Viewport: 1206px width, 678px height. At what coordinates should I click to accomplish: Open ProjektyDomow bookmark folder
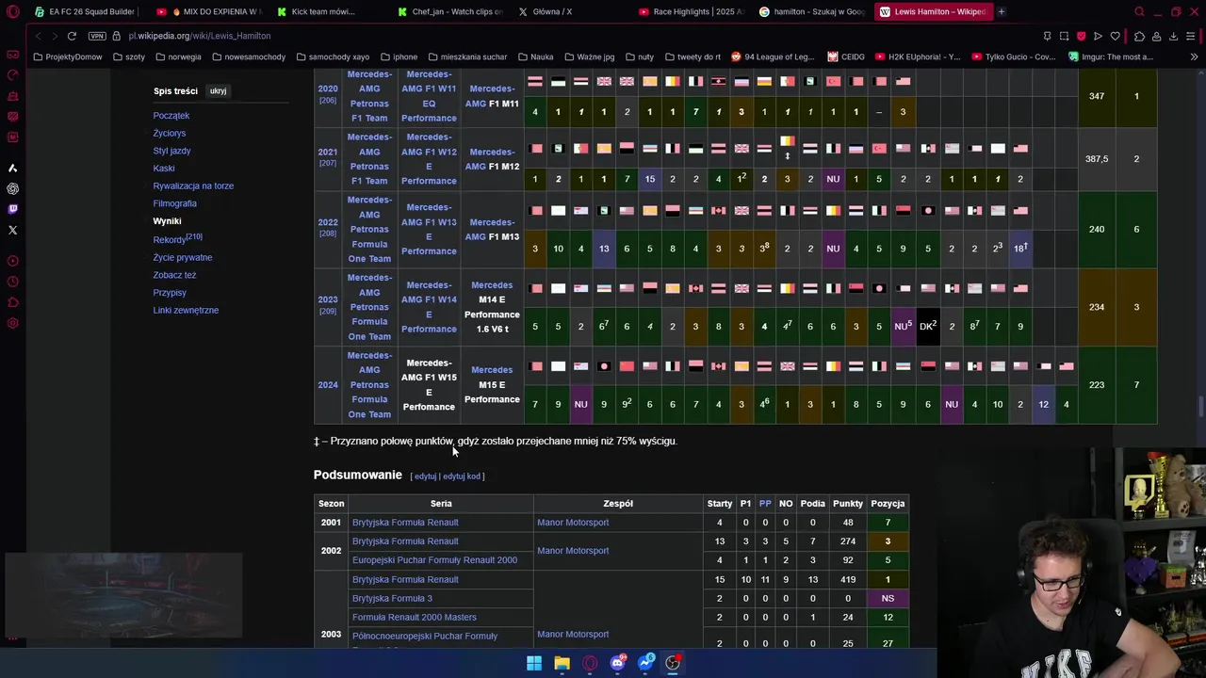pyautogui.click(x=68, y=56)
